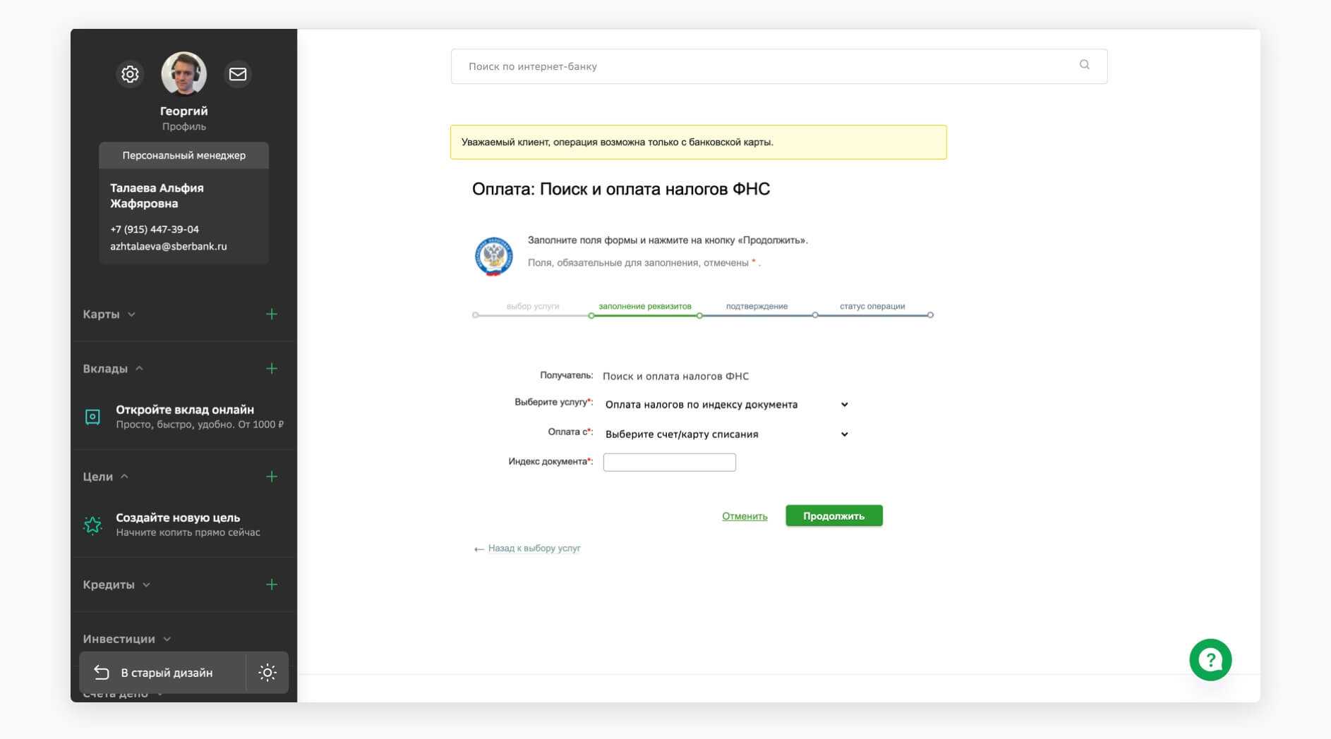Screen dimensions: 1331x739
Task: Open the Выберите услугу dropdown
Action: (725, 405)
